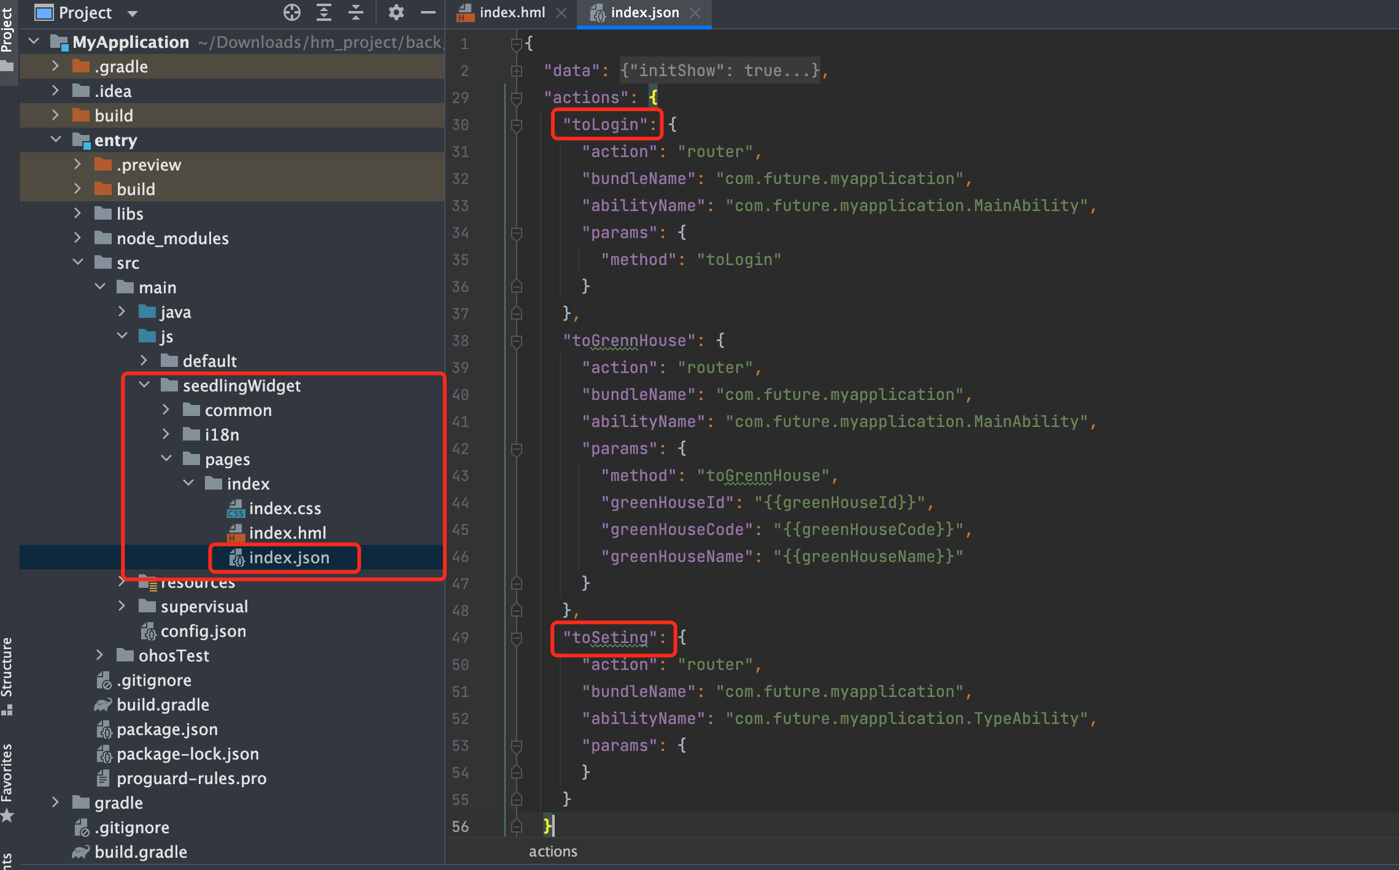The height and width of the screenshot is (870, 1399).
Task: Click the Collapse All toolbar icon
Action: pos(356,12)
